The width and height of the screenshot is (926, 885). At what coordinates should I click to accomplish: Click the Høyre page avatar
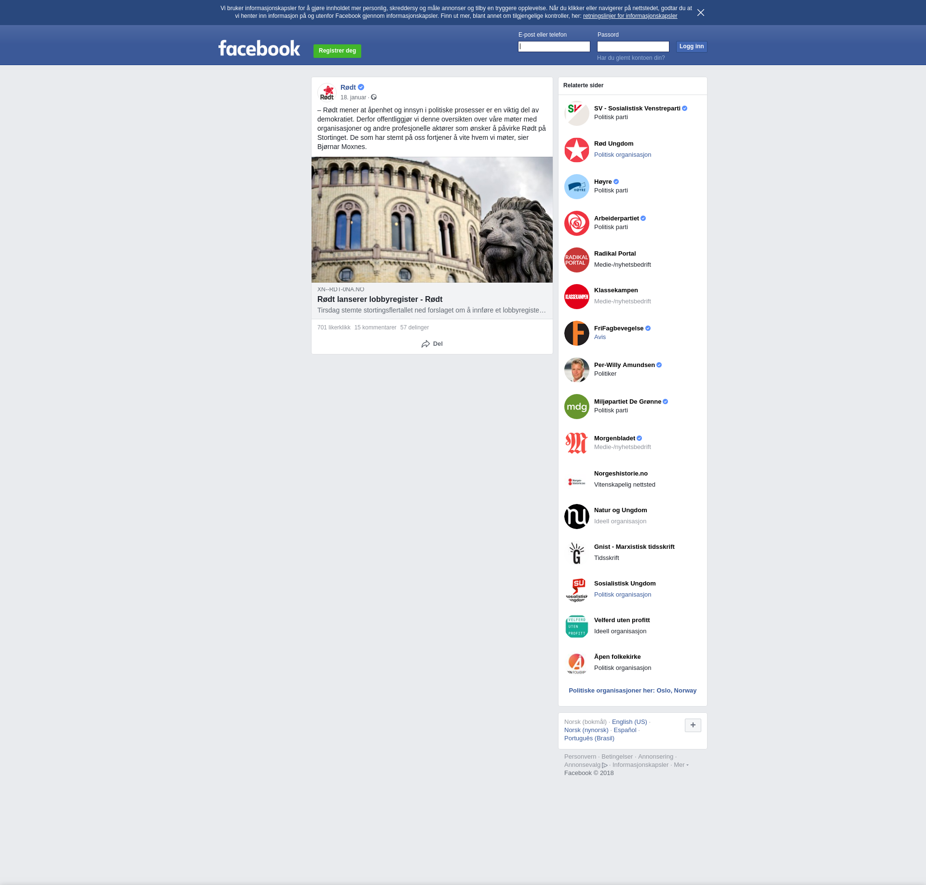click(x=577, y=187)
